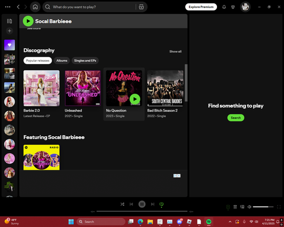Select the Albums filter chip
Screen dimensions: 284x227
62,61
